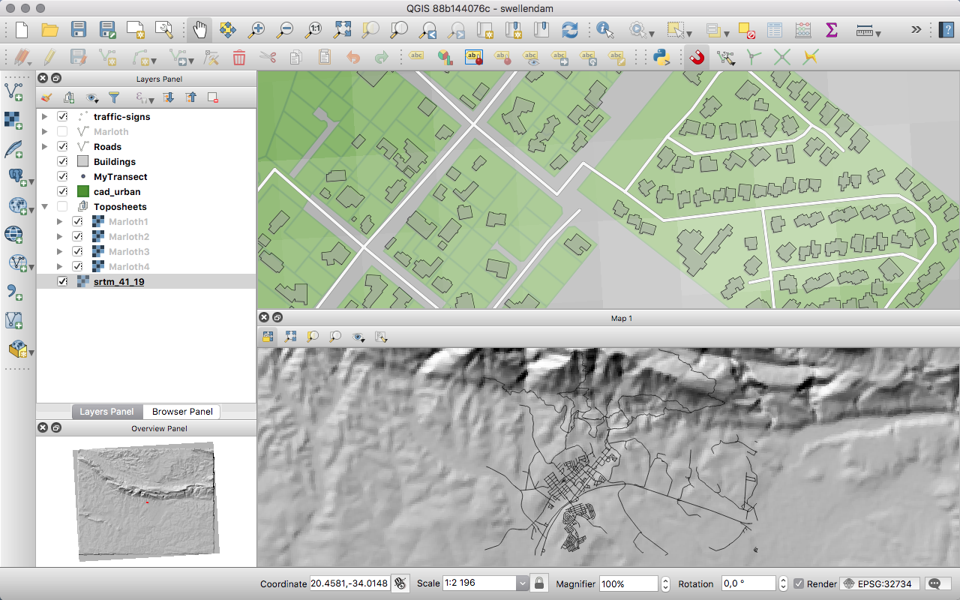Activate the Identify Features tool
The height and width of the screenshot is (600, 960).
(x=605, y=30)
